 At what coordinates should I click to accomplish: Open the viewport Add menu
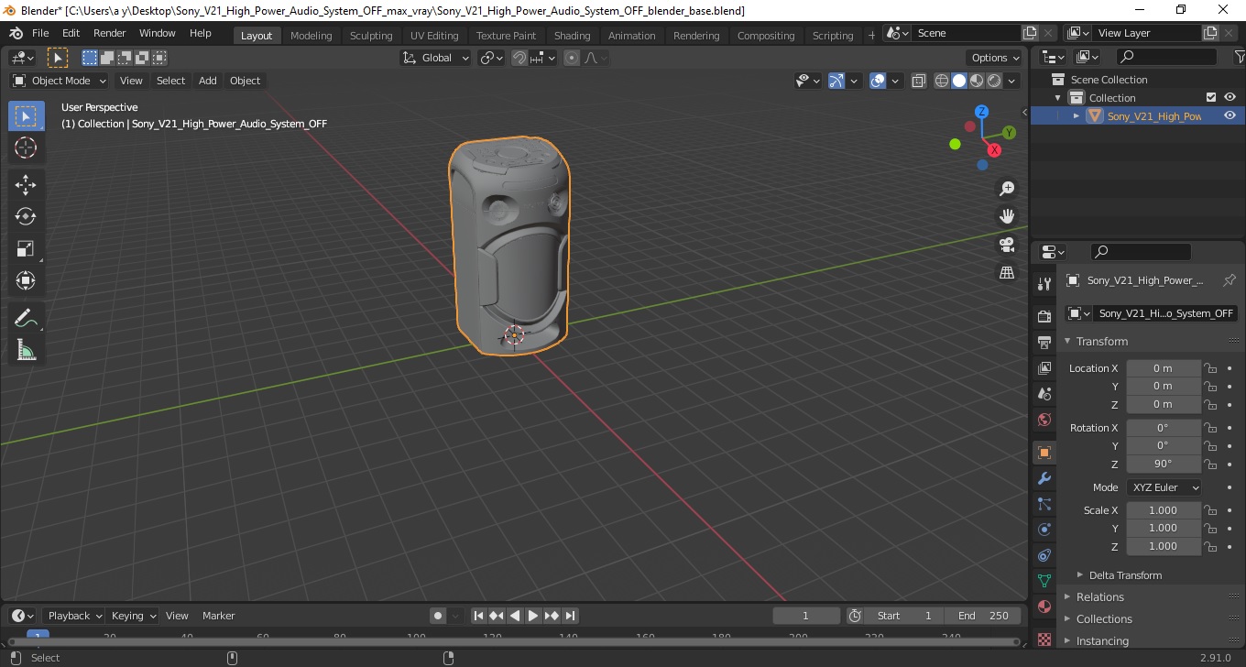(x=208, y=81)
